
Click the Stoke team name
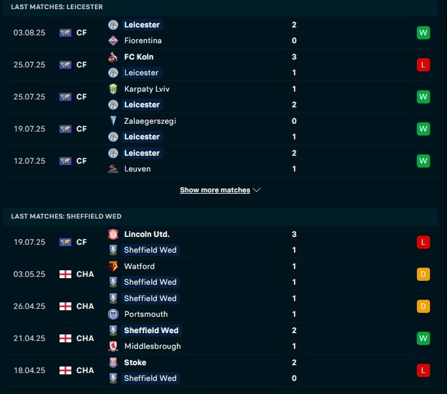[135, 363]
